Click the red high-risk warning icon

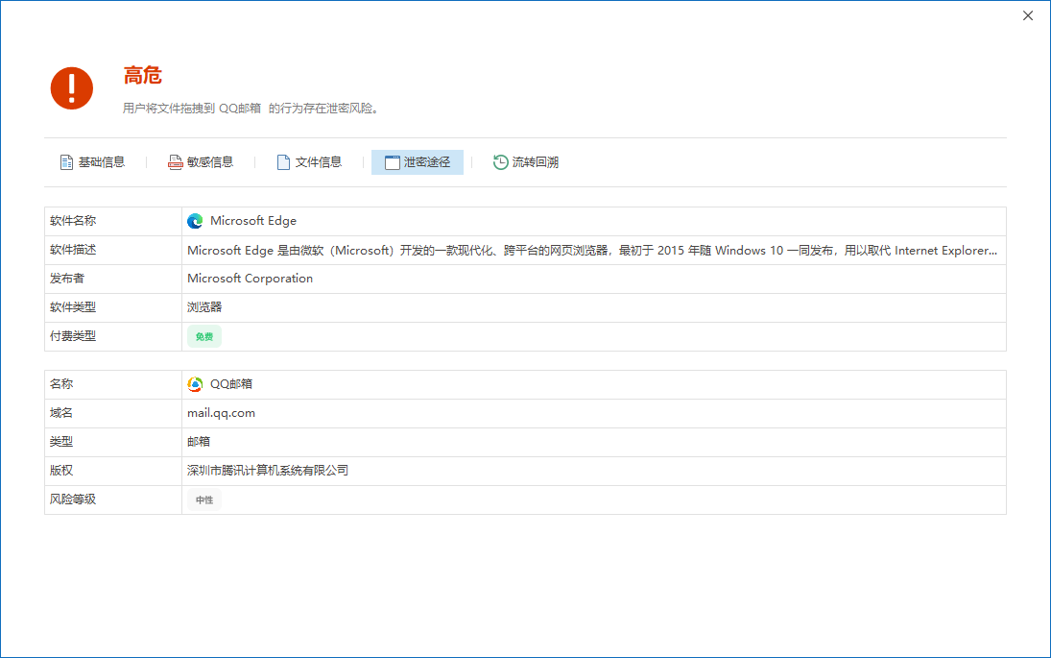click(72, 88)
